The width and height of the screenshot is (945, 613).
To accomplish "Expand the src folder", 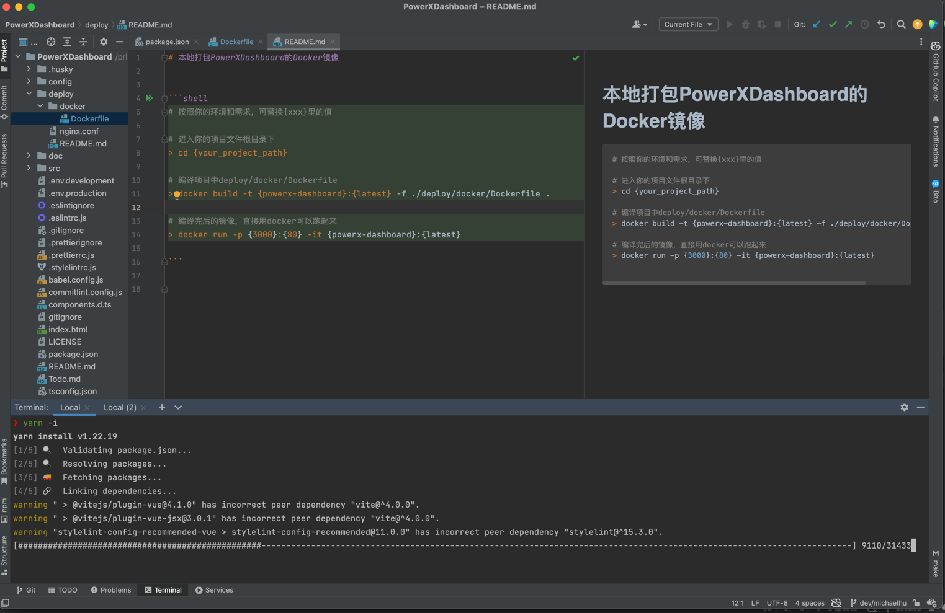I will coord(29,168).
